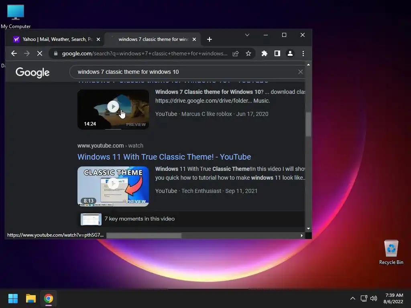This screenshot has height=308, width=411.
Task: Open the Extensions puzzle icon
Action: [x=264, y=53]
